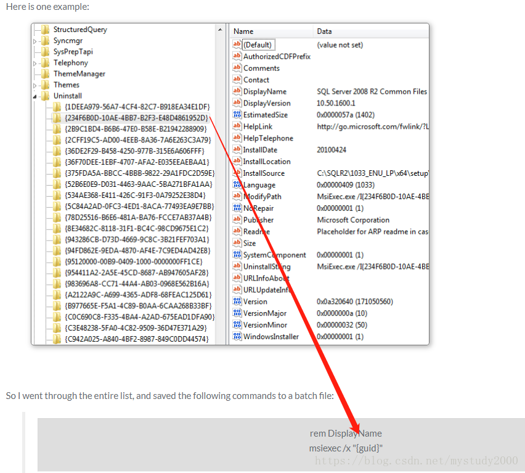The width and height of the screenshot is (525, 473).
Task: Click data '20100424' for InstallDate
Action: (332, 150)
